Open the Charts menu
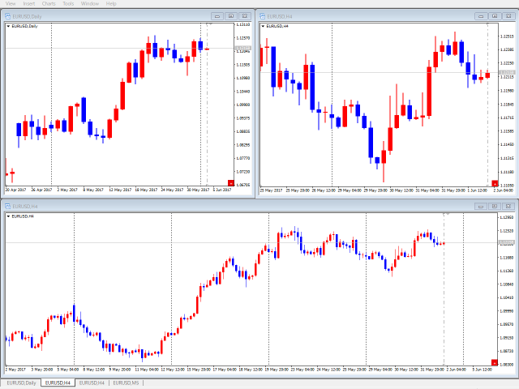Viewport: 519px width, 389px height. [x=49, y=3]
